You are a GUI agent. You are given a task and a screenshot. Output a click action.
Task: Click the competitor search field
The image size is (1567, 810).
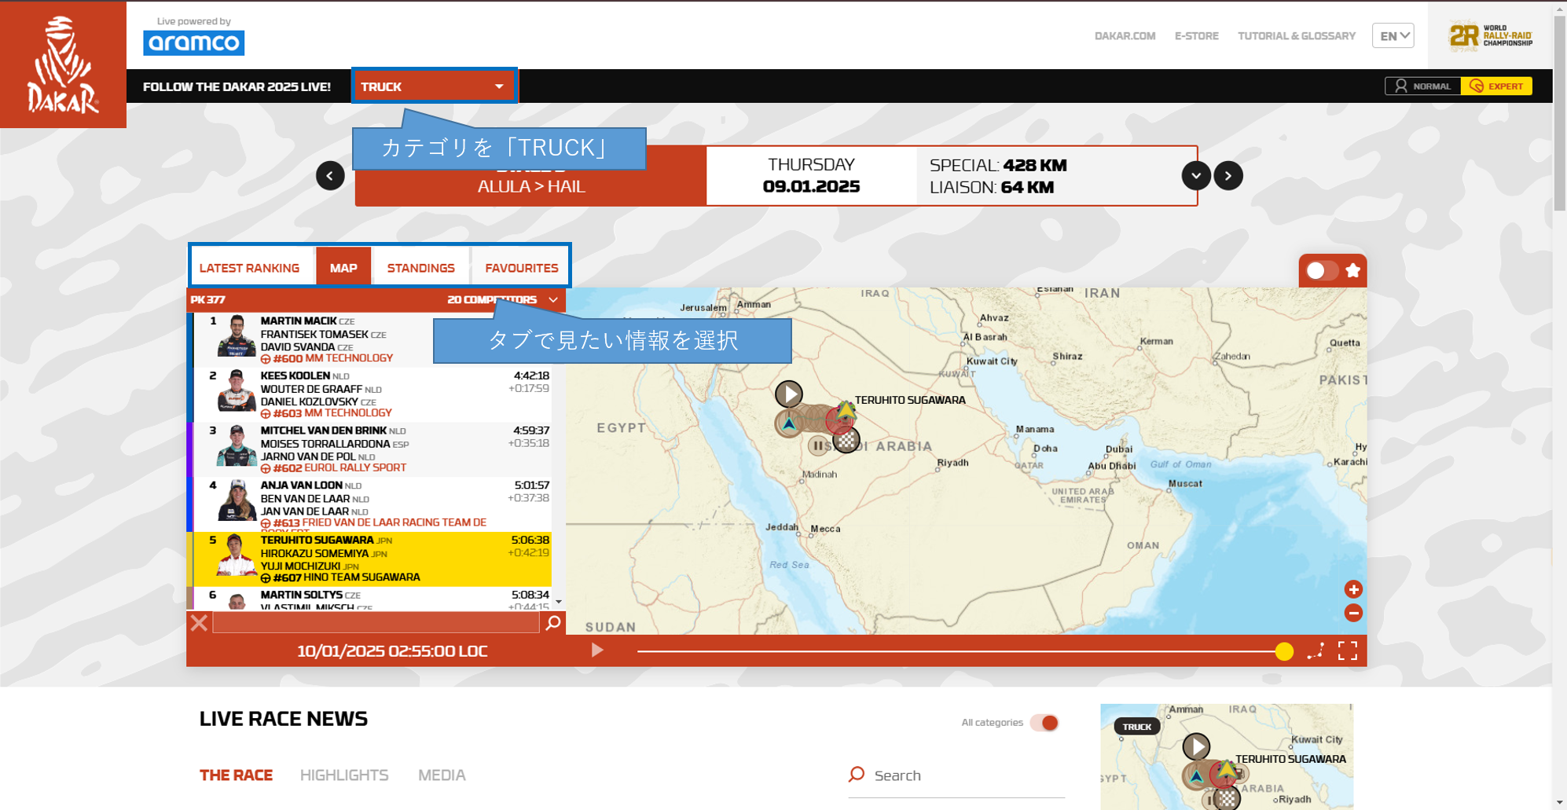tap(376, 623)
